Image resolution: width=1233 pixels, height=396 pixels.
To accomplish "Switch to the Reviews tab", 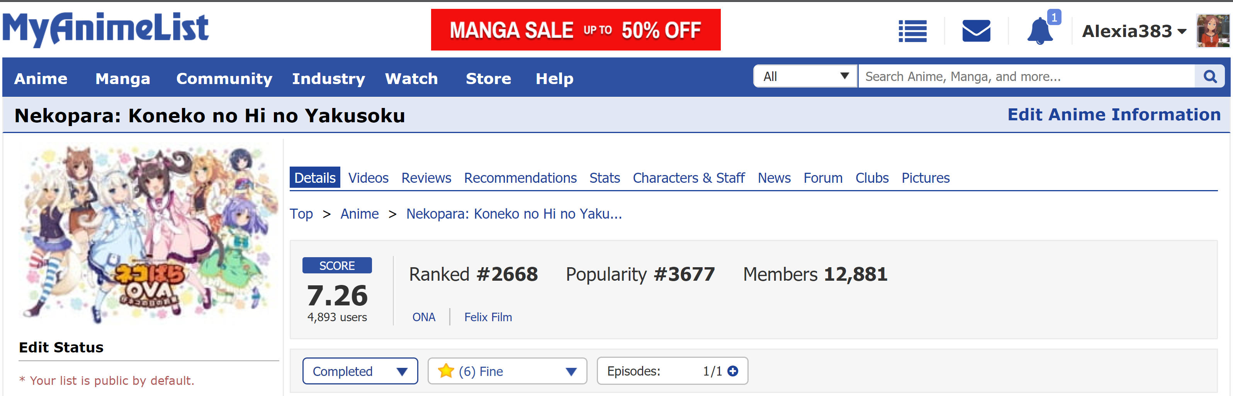I will coord(426,178).
